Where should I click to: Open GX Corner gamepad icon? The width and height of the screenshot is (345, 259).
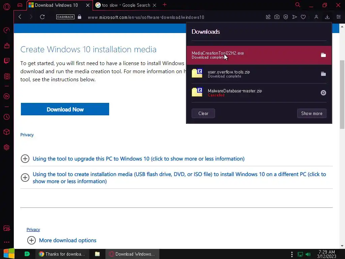[x=20, y=5]
